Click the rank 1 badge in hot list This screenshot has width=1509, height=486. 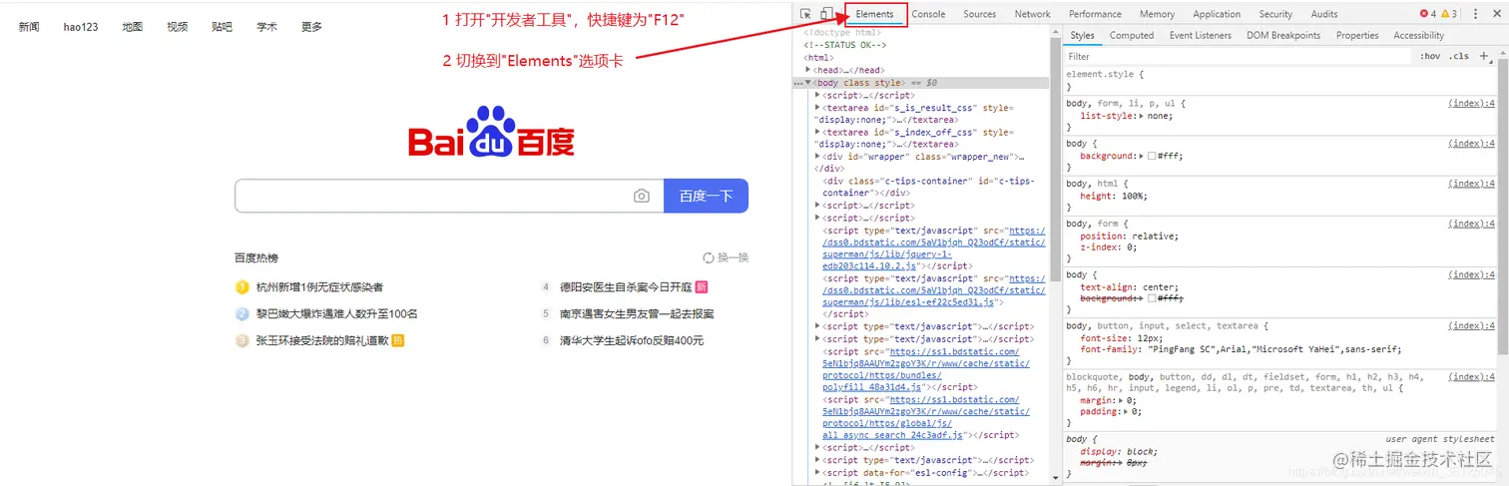(x=242, y=287)
